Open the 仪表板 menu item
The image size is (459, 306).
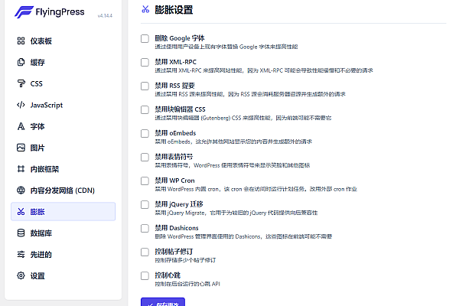point(63,41)
